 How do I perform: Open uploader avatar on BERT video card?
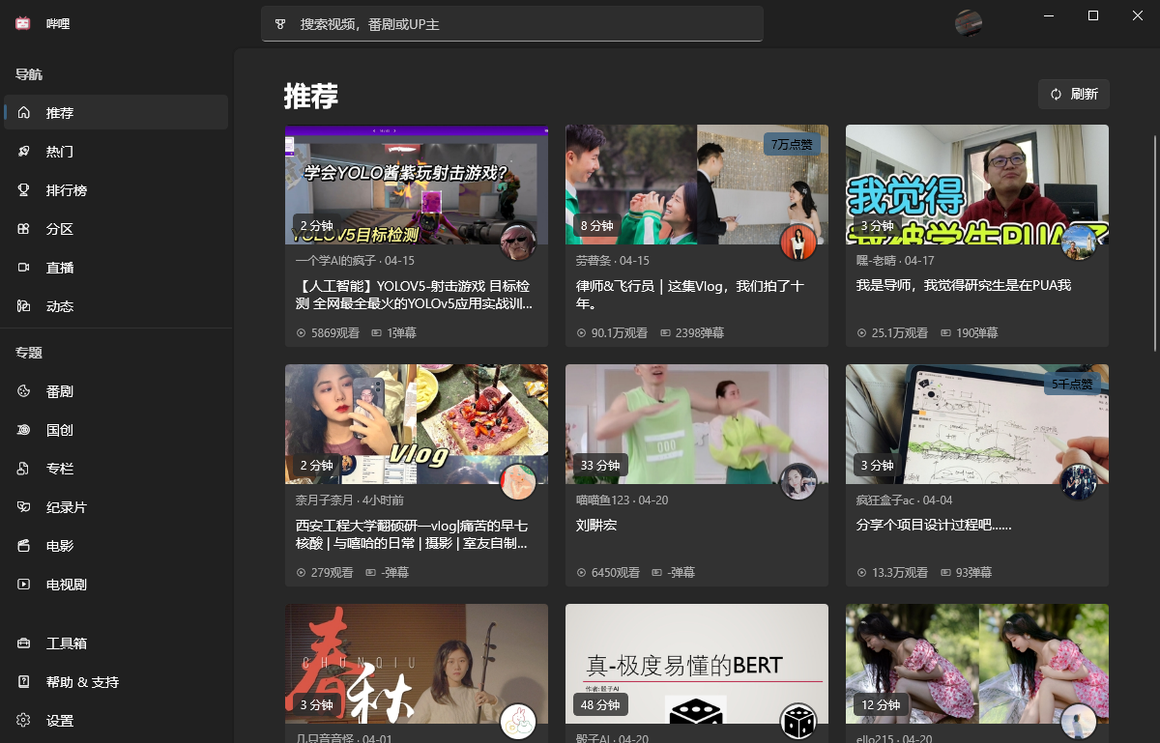pyautogui.click(x=798, y=722)
